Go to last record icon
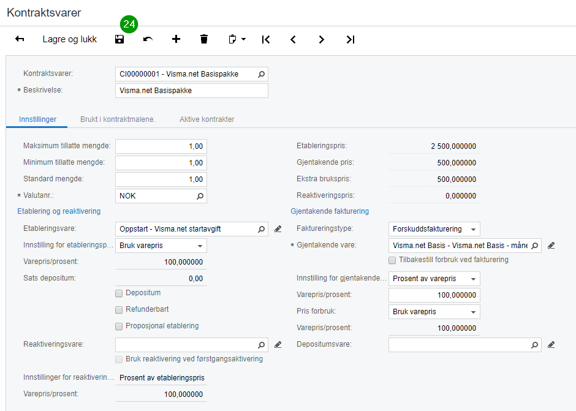The image size is (576, 411). click(x=351, y=39)
